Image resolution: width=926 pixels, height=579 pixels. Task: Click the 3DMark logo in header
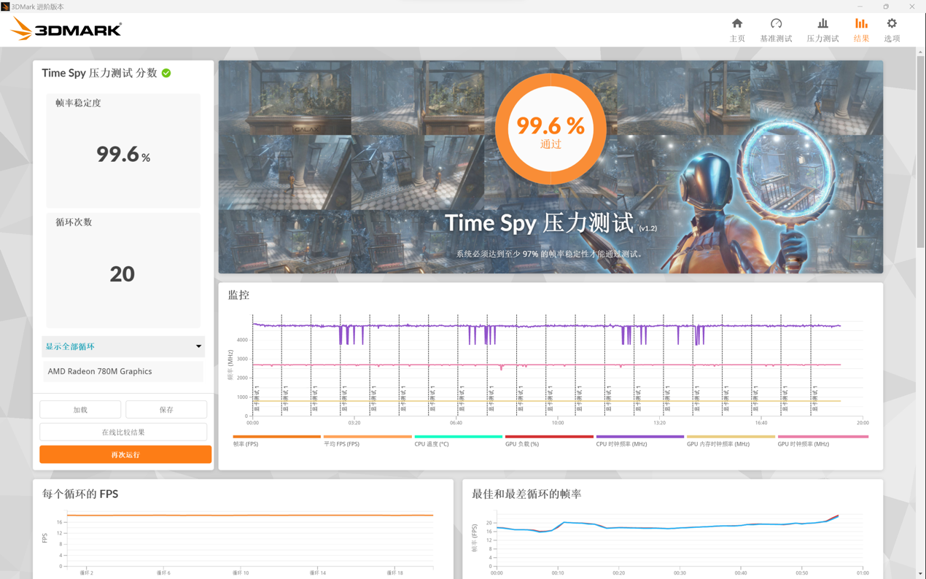66,29
